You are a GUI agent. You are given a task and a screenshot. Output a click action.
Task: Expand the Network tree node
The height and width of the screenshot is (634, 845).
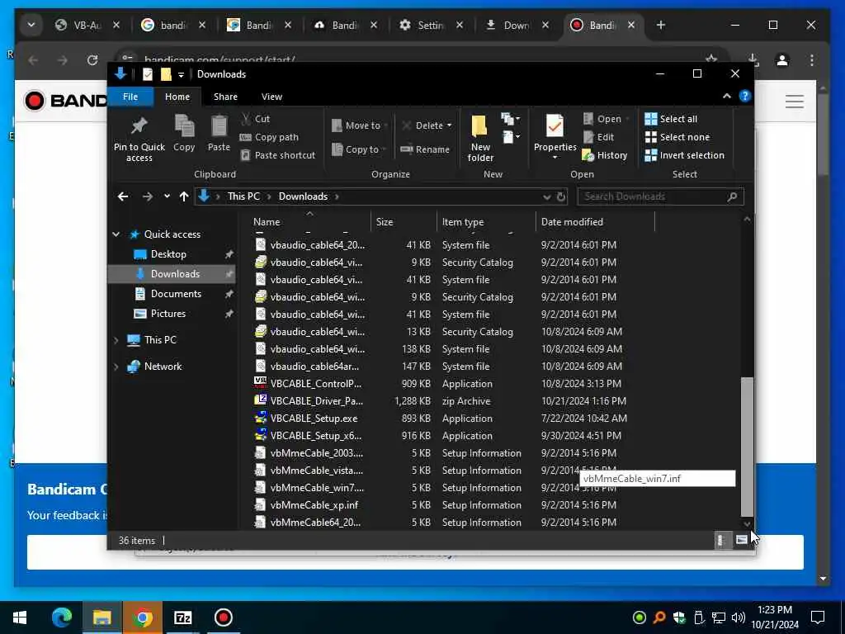pyautogui.click(x=116, y=367)
